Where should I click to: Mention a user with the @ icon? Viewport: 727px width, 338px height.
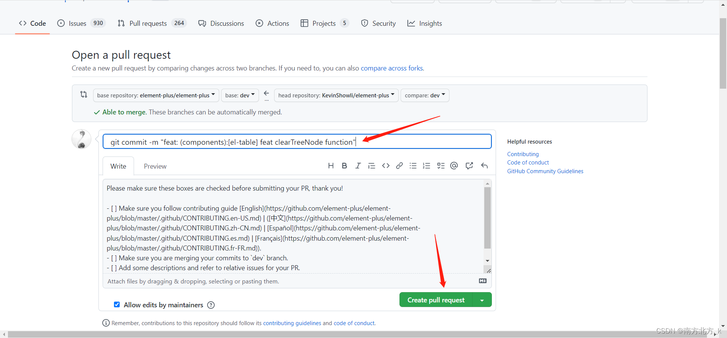454,166
